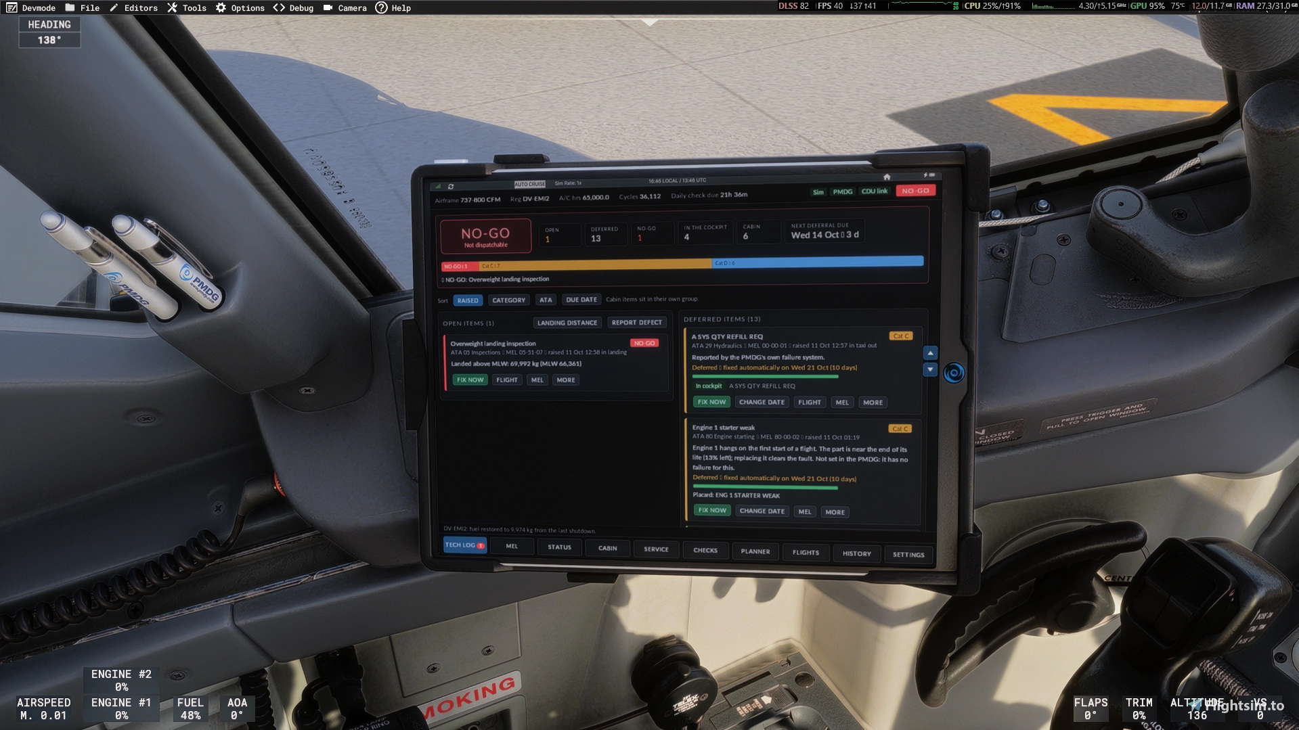Screen dimensions: 1299x730
Task: Click the refresh icon on the tablet header
Action: coord(451,186)
